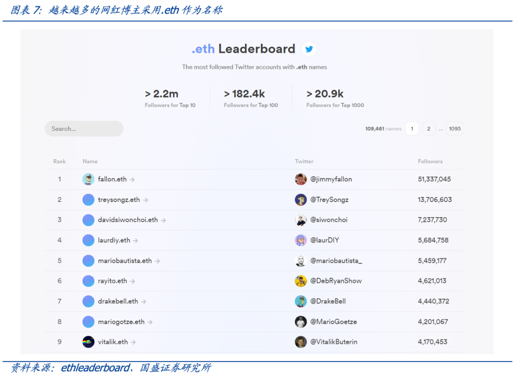Click the drakebell.eth blue avatar circle
Screen dimensions: 521x380
click(x=88, y=301)
